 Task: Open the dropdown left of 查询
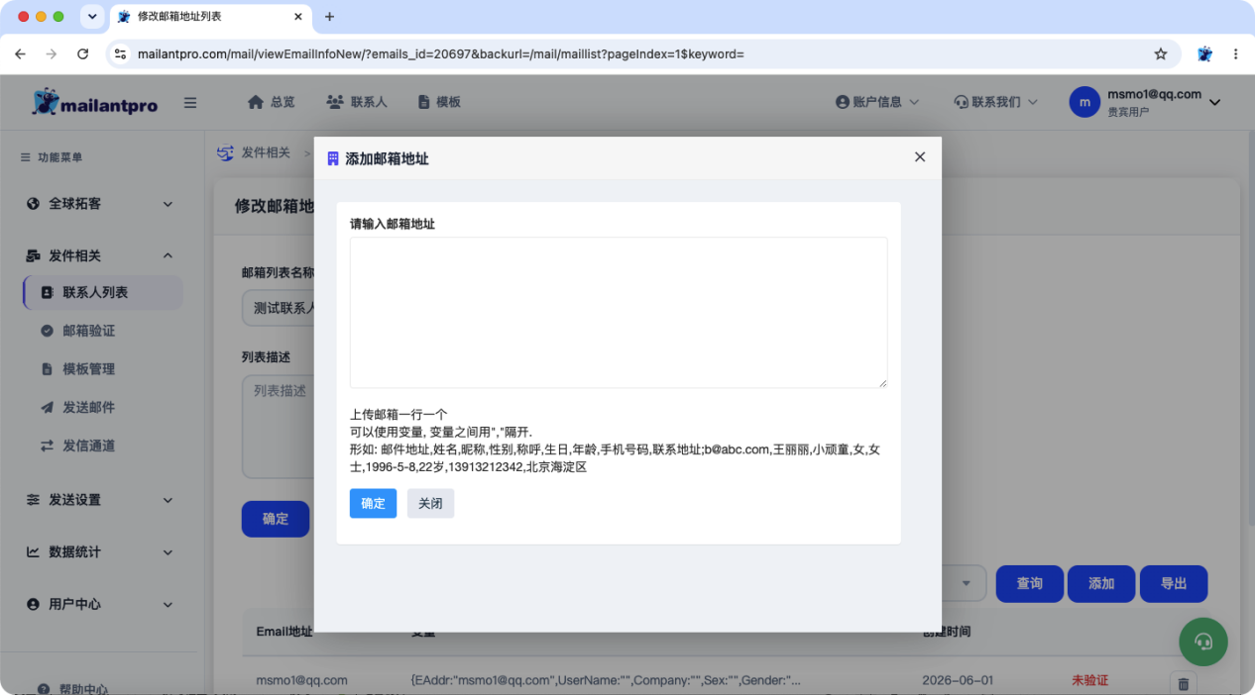(964, 584)
